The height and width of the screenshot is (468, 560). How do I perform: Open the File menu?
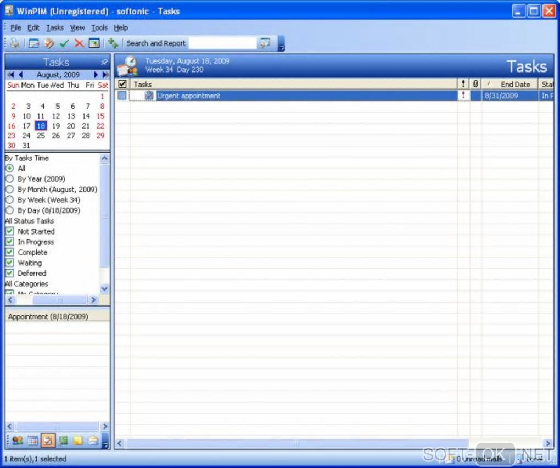tap(16, 27)
